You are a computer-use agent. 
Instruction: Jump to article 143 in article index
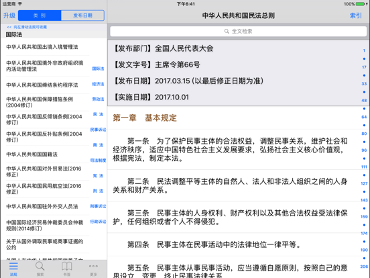(x=364, y=200)
